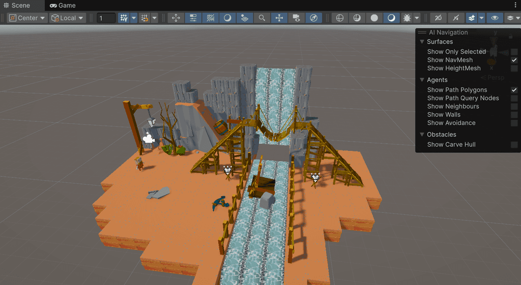521x285 pixels.
Task: Click the scene Search magnifier icon
Action: [262, 18]
